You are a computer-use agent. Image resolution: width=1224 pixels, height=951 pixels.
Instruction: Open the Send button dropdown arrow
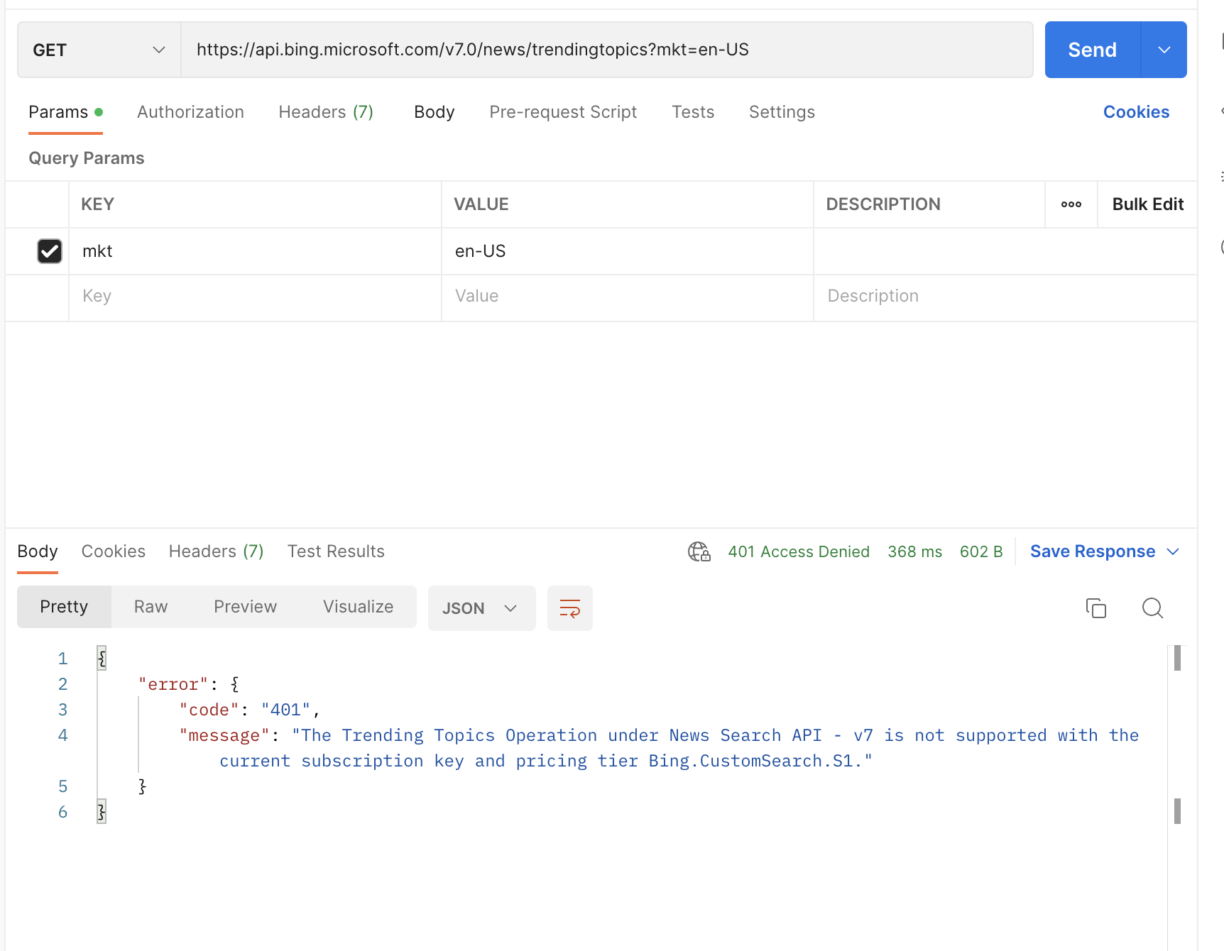1164,50
